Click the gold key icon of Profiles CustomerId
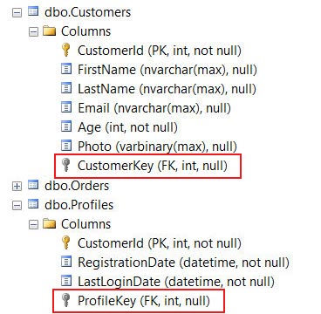Screen dimensions: 321x314 pos(66,243)
